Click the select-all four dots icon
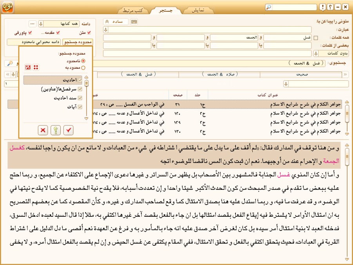This screenshot has width=353, height=265. pos(36,67)
